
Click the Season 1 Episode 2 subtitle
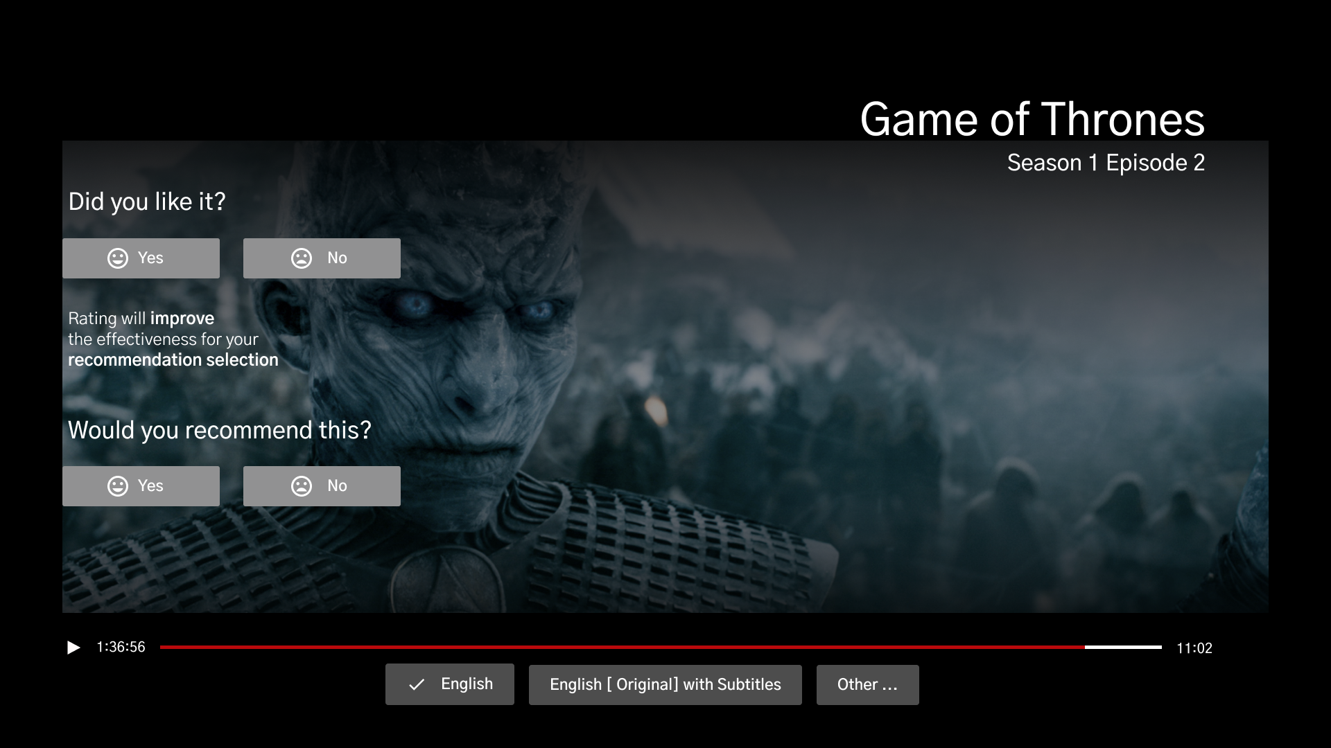coord(1106,163)
